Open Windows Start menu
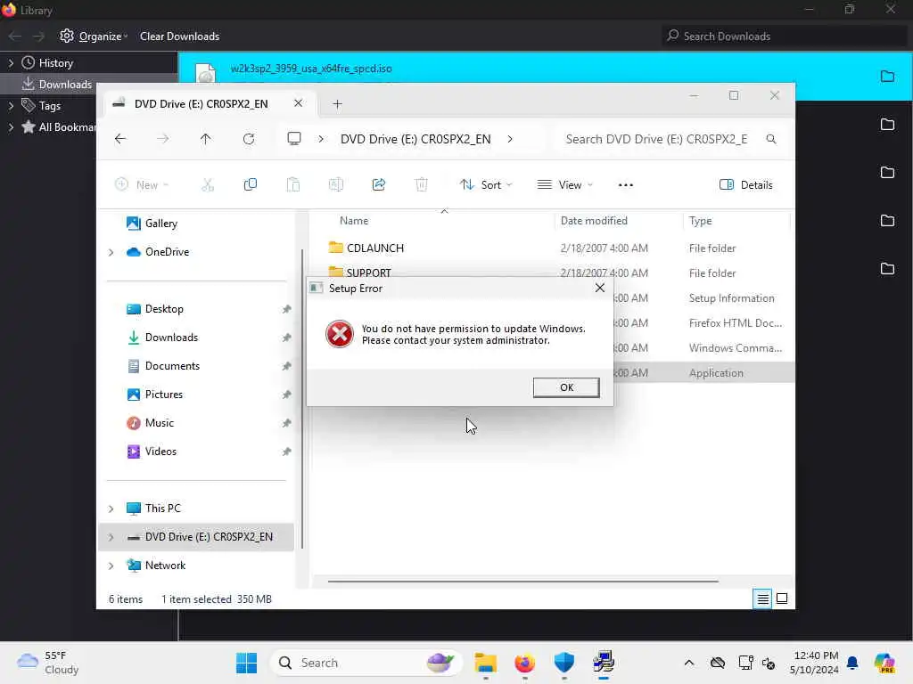 [x=246, y=663]
